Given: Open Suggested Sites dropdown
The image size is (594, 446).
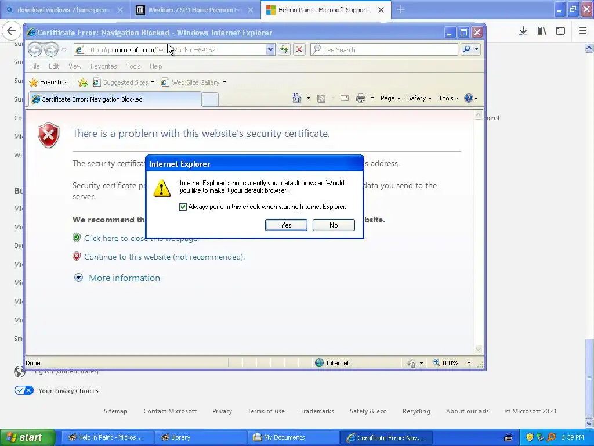Looking at the screenshot, I should [124, 82].
